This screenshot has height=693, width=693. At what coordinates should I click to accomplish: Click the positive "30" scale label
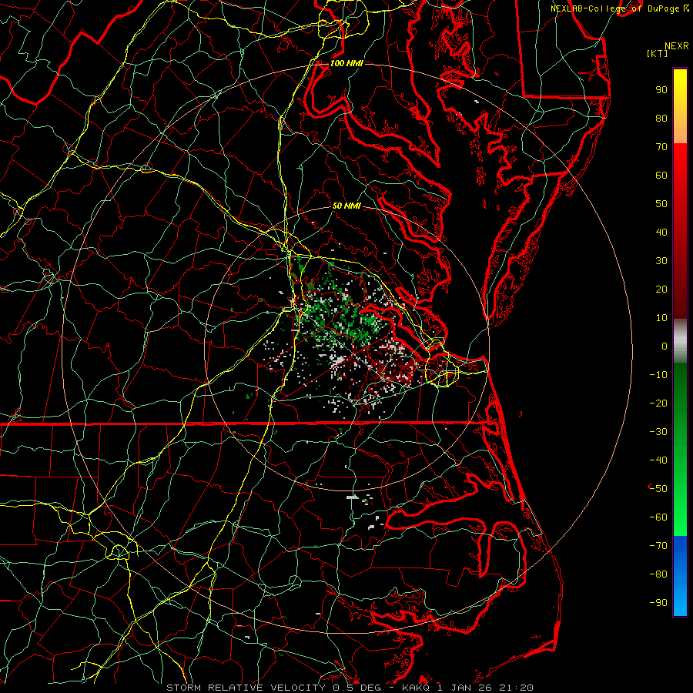click(661, 261)
